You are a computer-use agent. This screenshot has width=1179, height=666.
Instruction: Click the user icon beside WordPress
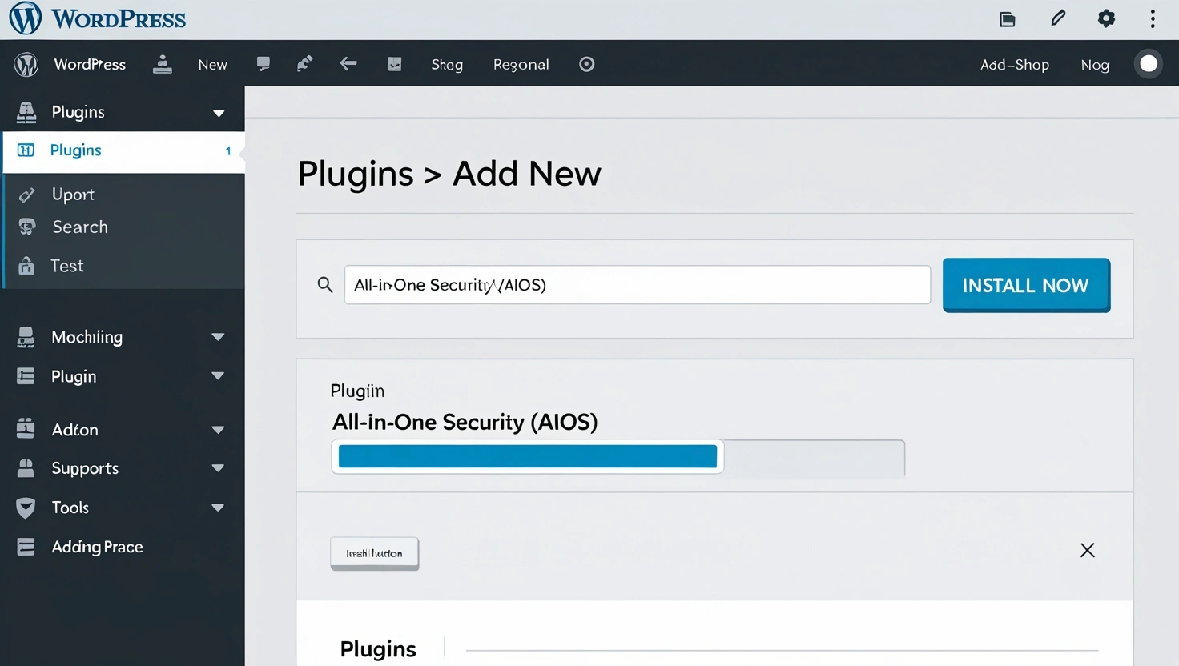(x=163, y=64)
